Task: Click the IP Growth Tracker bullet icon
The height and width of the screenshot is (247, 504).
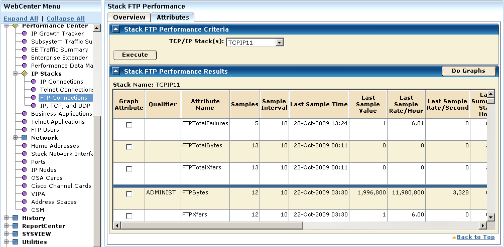Action: pyautogui.click(x=25, y=34)
